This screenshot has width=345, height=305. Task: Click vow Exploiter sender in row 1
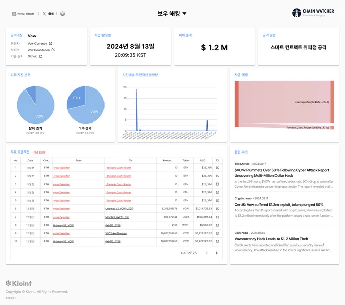[61, 168]
